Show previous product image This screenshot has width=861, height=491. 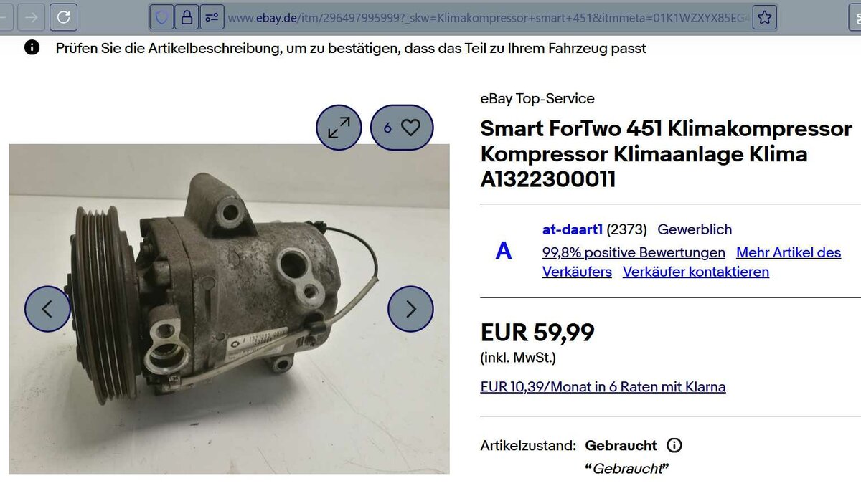pos(47,309)
